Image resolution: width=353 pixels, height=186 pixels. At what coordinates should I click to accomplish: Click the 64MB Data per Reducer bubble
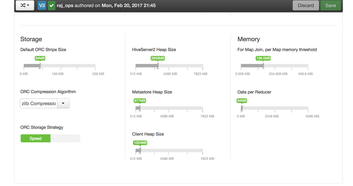242,101
